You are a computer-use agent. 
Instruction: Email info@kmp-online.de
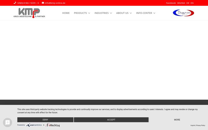(x=55, y=3)
